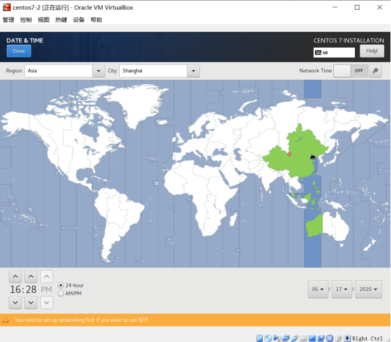Open the year dropdown showing 2020

coord(368,289)
